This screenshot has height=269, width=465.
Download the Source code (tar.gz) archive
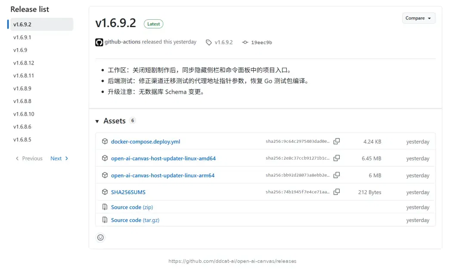pos(135,220)
